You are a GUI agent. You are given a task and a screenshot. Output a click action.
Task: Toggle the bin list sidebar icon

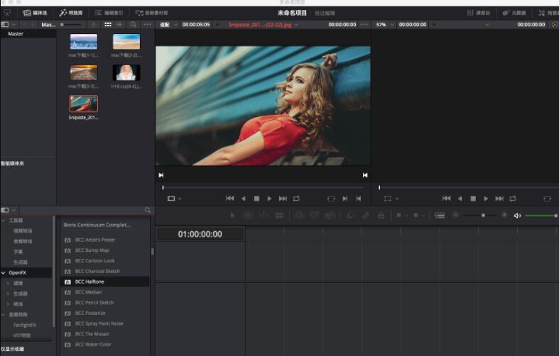click(5, 25)
